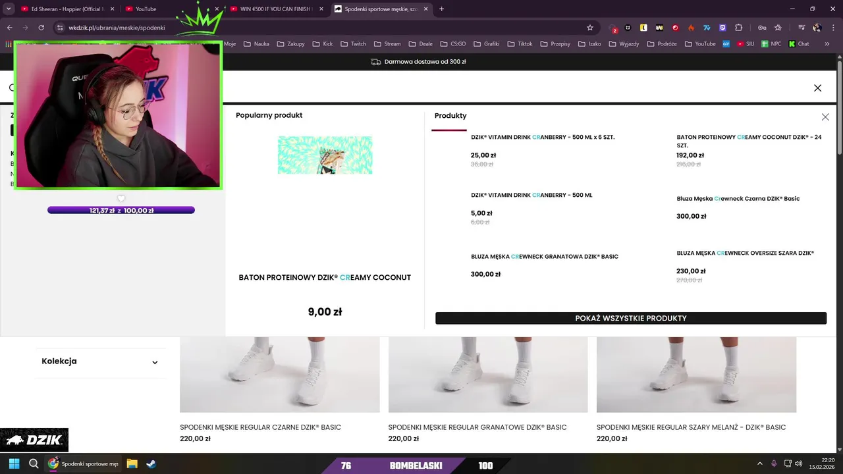
Task: Open the Chrome three-dot menu
Action: pyautogui.click(x=833, y=28)
